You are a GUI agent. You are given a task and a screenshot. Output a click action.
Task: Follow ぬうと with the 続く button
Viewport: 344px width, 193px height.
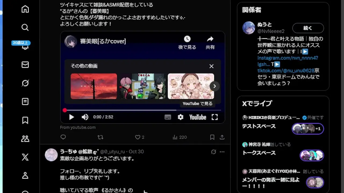308,28
